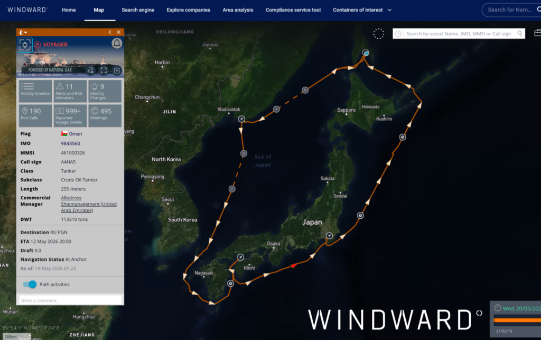The width and height of the screenshot is (541, 340).
Task: Click the red arrow on path south of Kochi
Action: pos(294,265)
